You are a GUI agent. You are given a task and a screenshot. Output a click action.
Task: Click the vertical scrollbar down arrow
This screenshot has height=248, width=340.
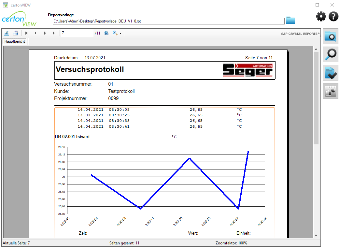pos(316,235)
